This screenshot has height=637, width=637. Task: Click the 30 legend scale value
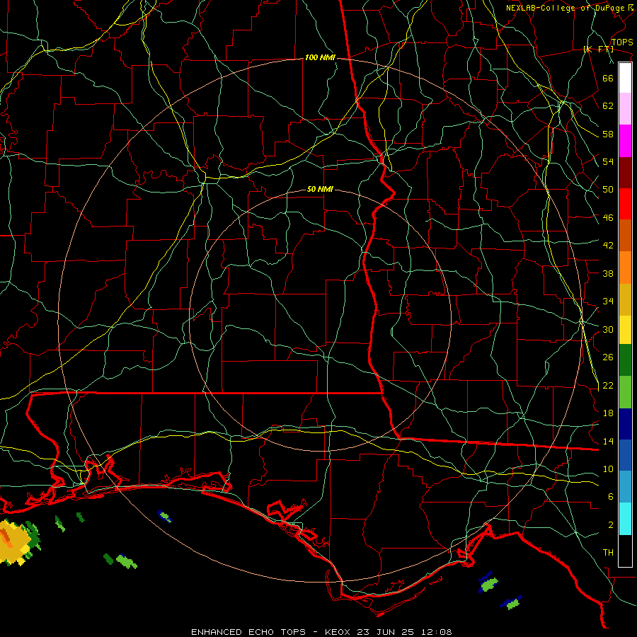pyautogui.click(x=608, y=329)
